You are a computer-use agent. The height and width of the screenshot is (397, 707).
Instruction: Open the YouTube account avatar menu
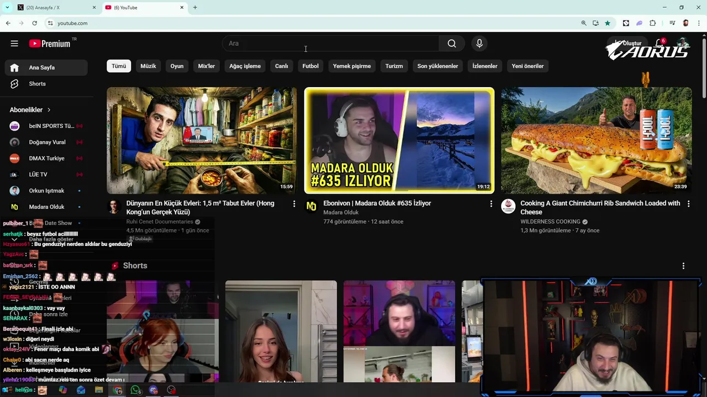[x=683, y=44]
